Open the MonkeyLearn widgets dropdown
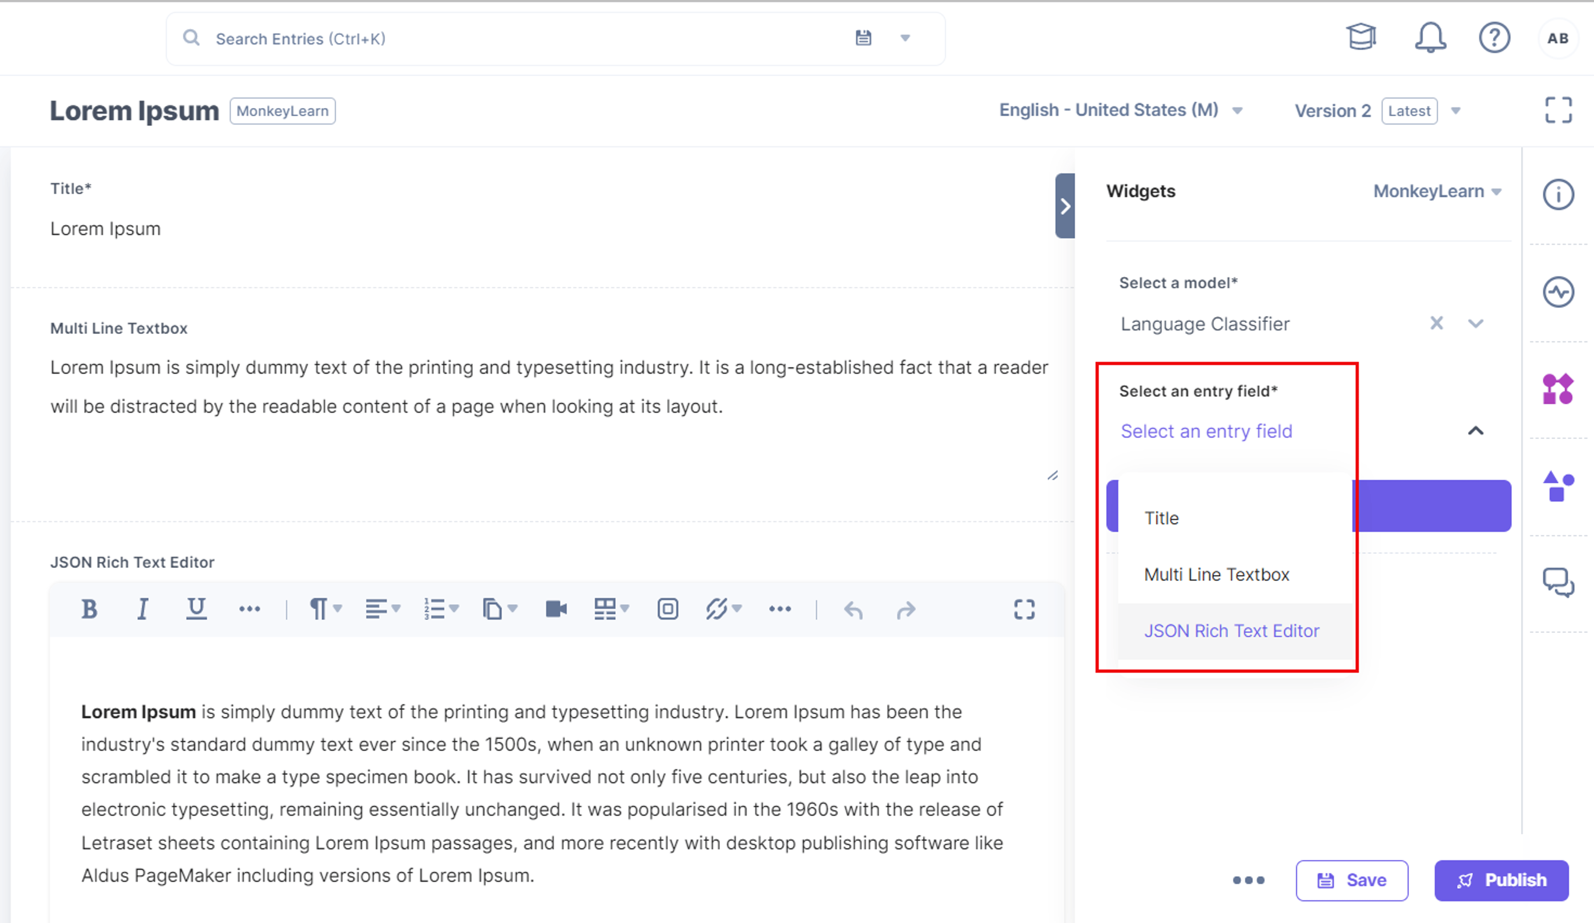The image size is (1594, 923). tap(1437, 191)
